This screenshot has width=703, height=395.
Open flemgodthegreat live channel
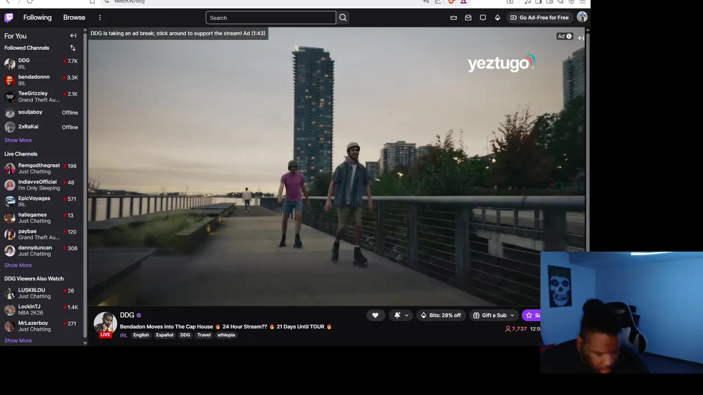(x=41, y=168)
